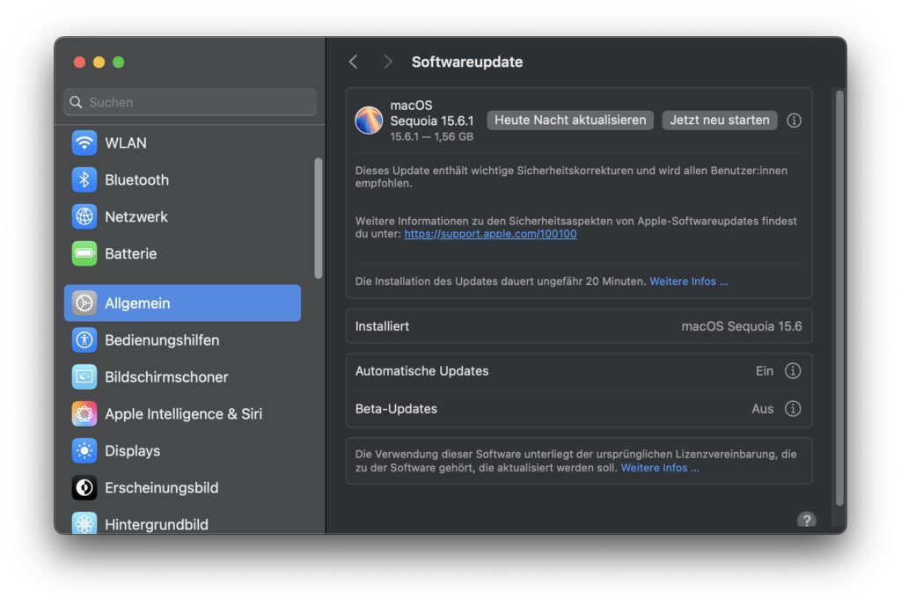Open Beta-Updates info button
Viewport: 901px width, 606px height.
[x=793, y=408]
